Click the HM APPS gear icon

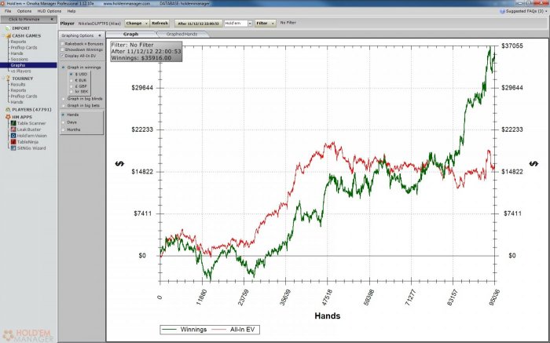click(x=8, y=117)
